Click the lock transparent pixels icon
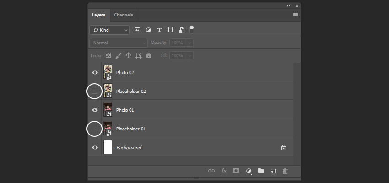389x183 pixels. click(108, 55)
